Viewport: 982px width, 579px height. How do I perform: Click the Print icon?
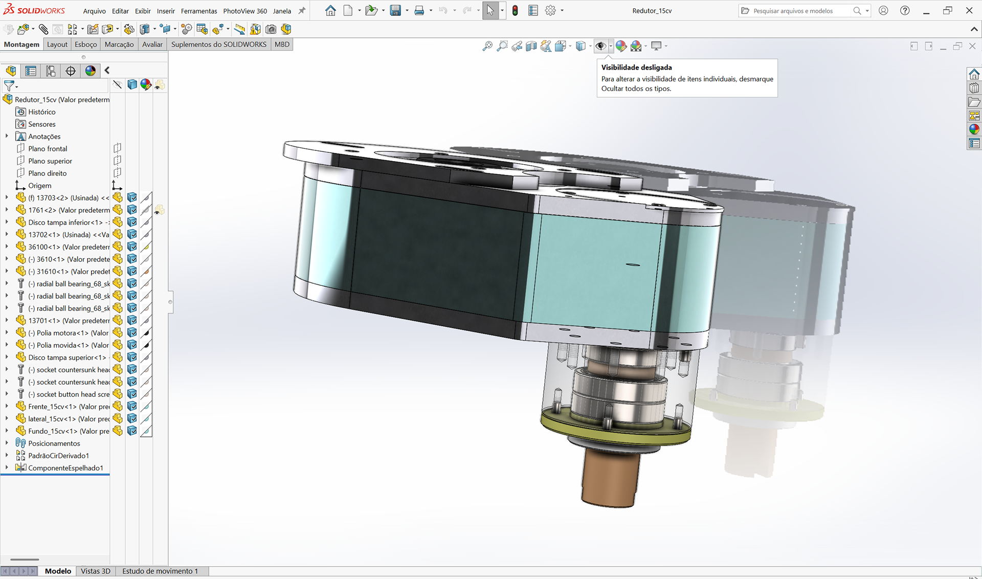[x=419, y=11]
